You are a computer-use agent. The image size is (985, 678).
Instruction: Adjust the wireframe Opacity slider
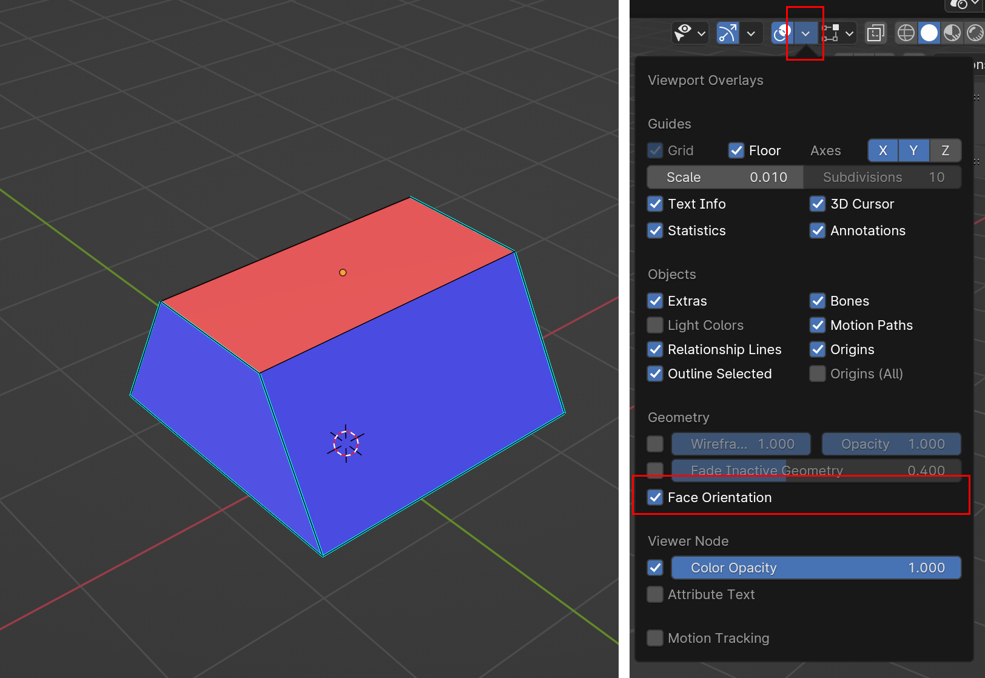coord(892,444)
